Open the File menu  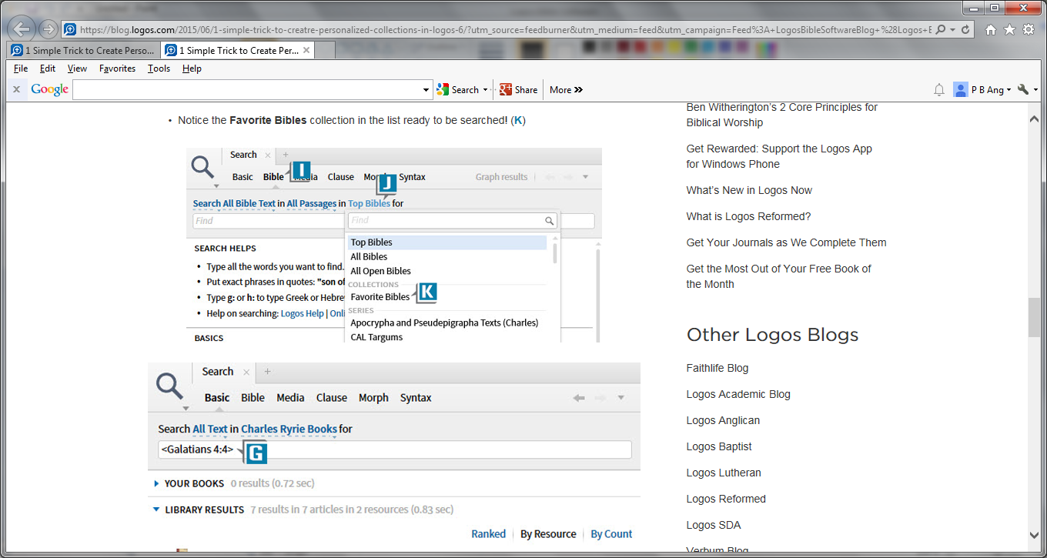pyautogui.click(x=21, y=68)
